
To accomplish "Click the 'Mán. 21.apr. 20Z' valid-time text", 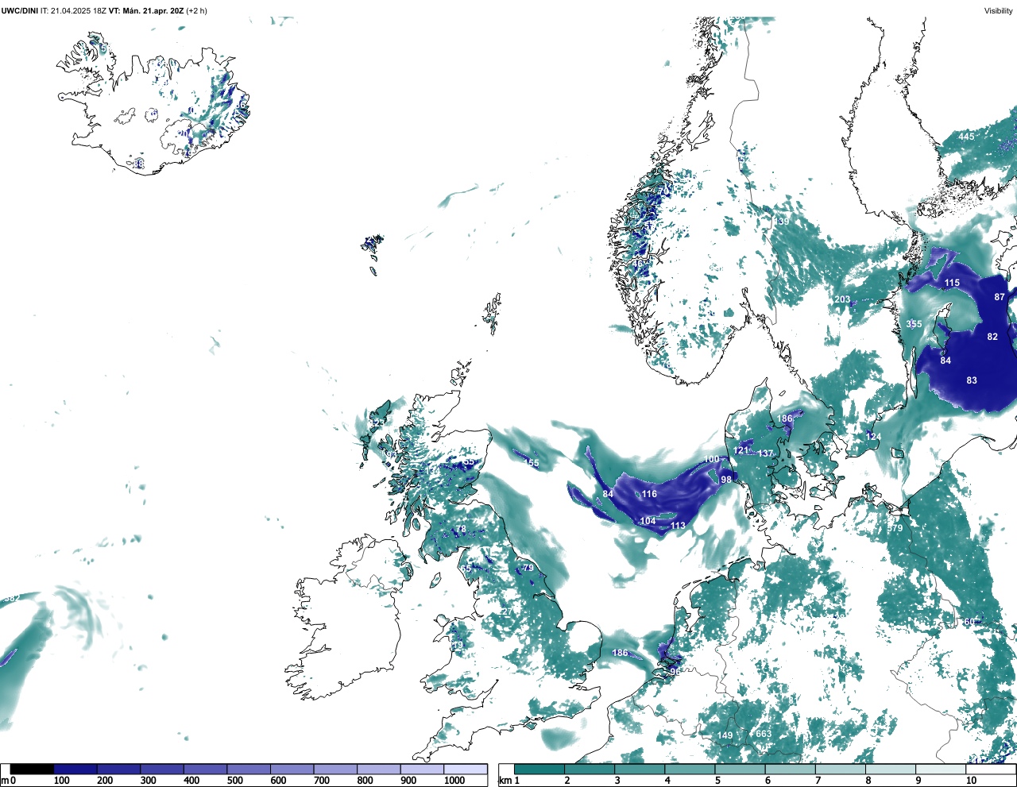I will click(x=153, y=10).
